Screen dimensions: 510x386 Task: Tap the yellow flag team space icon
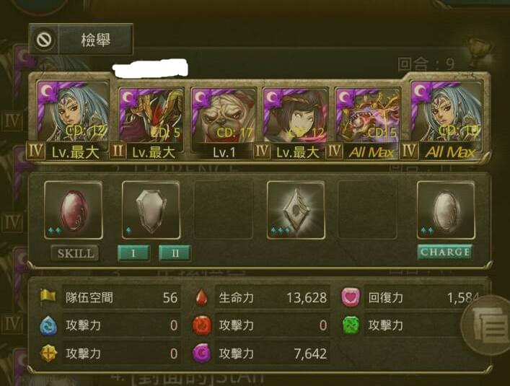pyautogui.click(x=48, y=297)
